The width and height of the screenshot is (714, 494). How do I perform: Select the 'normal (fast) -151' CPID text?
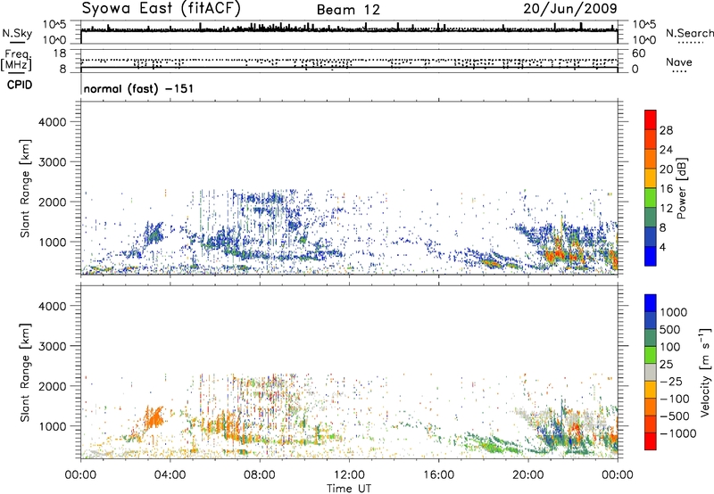138,88
